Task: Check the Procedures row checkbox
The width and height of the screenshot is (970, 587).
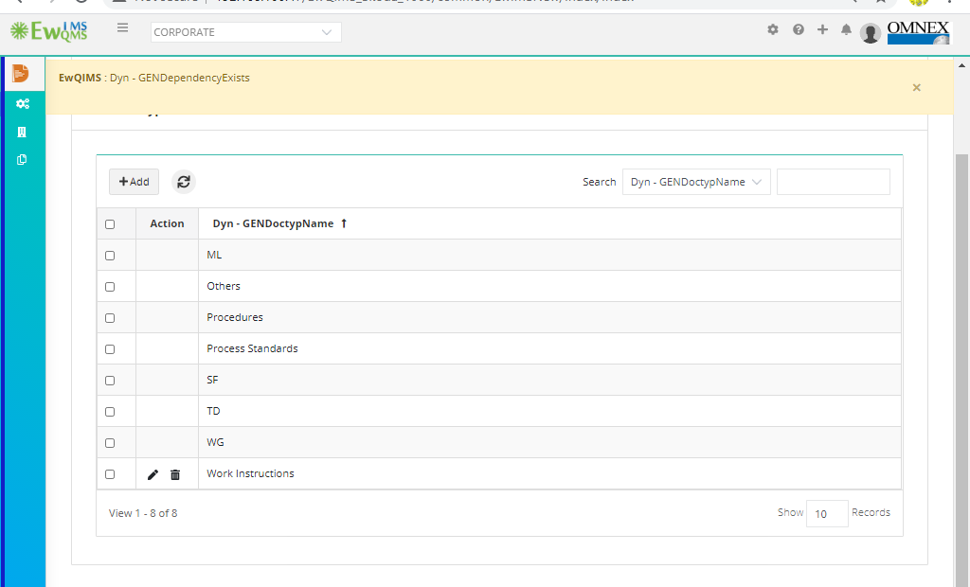Action: tap(110, 318)
